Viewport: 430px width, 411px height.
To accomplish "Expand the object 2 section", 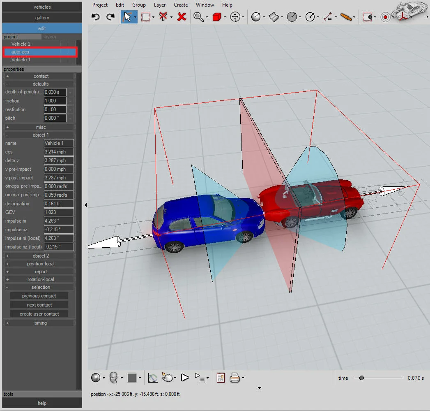I will pos(39,256).
